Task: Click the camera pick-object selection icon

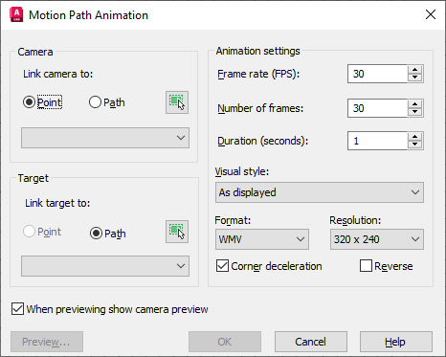Action: click(x=177, y=102)
